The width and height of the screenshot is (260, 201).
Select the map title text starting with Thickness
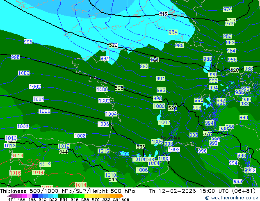pos(67,191)
